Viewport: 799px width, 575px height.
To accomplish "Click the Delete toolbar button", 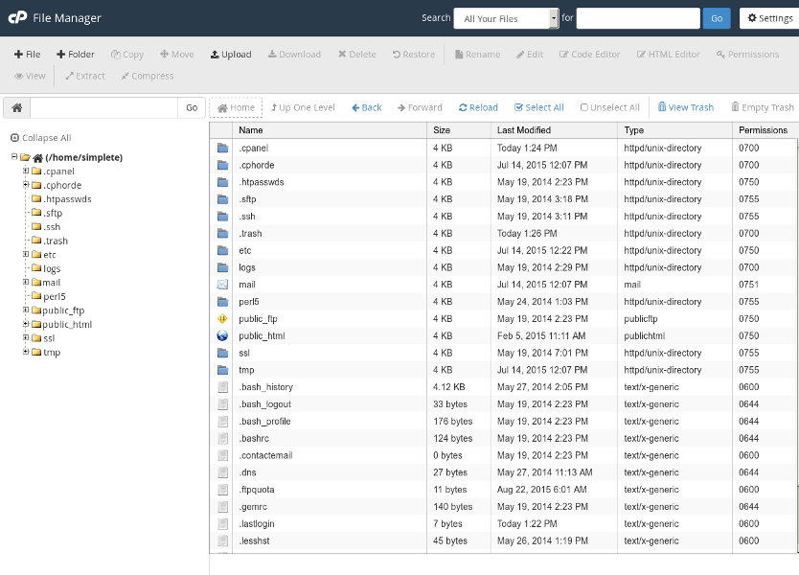I will pos(356,54).
